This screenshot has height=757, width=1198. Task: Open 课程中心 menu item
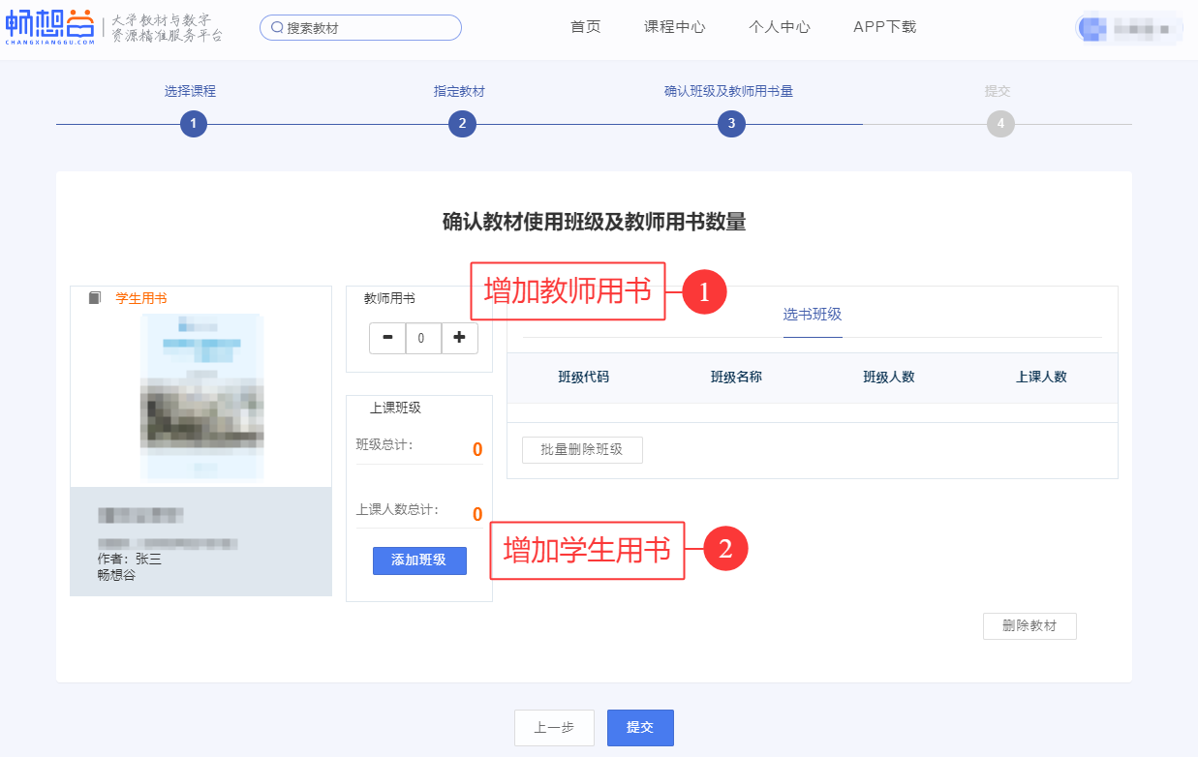tap(675, 27)
